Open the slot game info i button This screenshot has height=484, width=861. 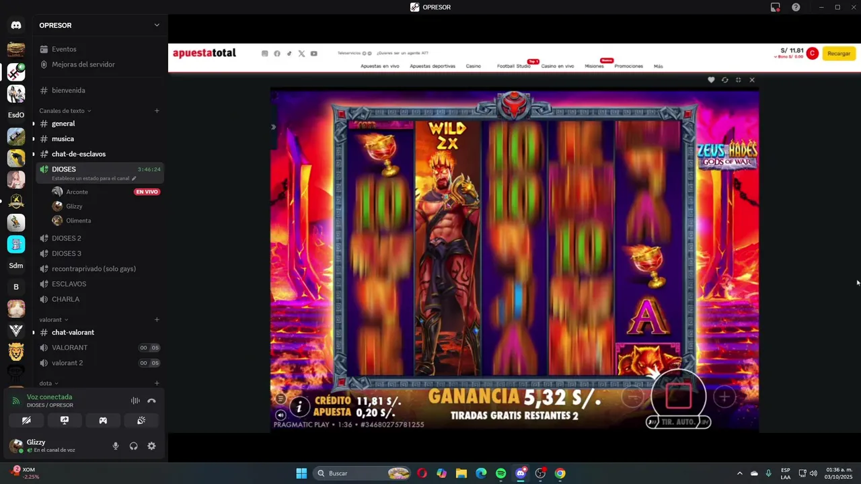(299, 406)
